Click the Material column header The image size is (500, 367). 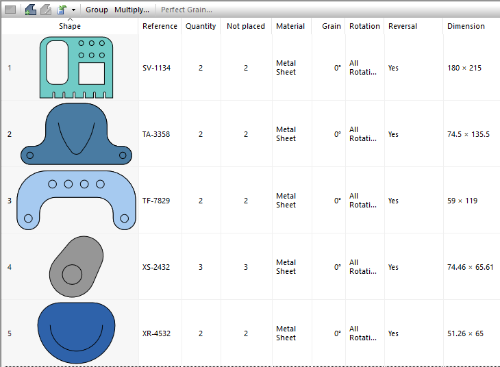click(290, 26)
